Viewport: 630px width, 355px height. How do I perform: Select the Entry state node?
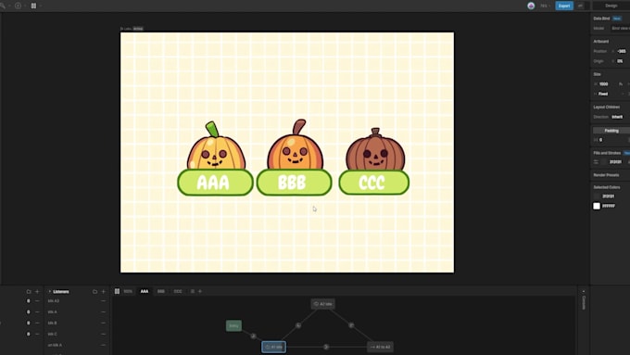pos(233,325)
